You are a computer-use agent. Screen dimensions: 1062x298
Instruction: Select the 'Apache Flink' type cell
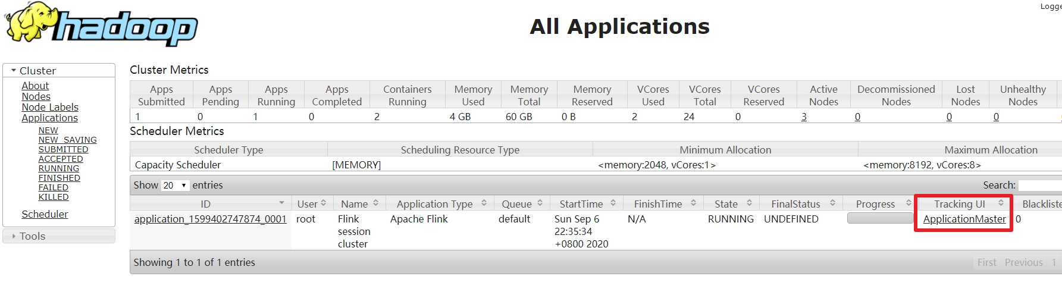point(419,219)
